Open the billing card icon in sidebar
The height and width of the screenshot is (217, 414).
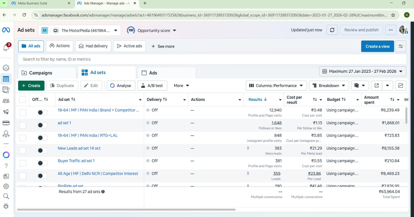click(6, 123)
